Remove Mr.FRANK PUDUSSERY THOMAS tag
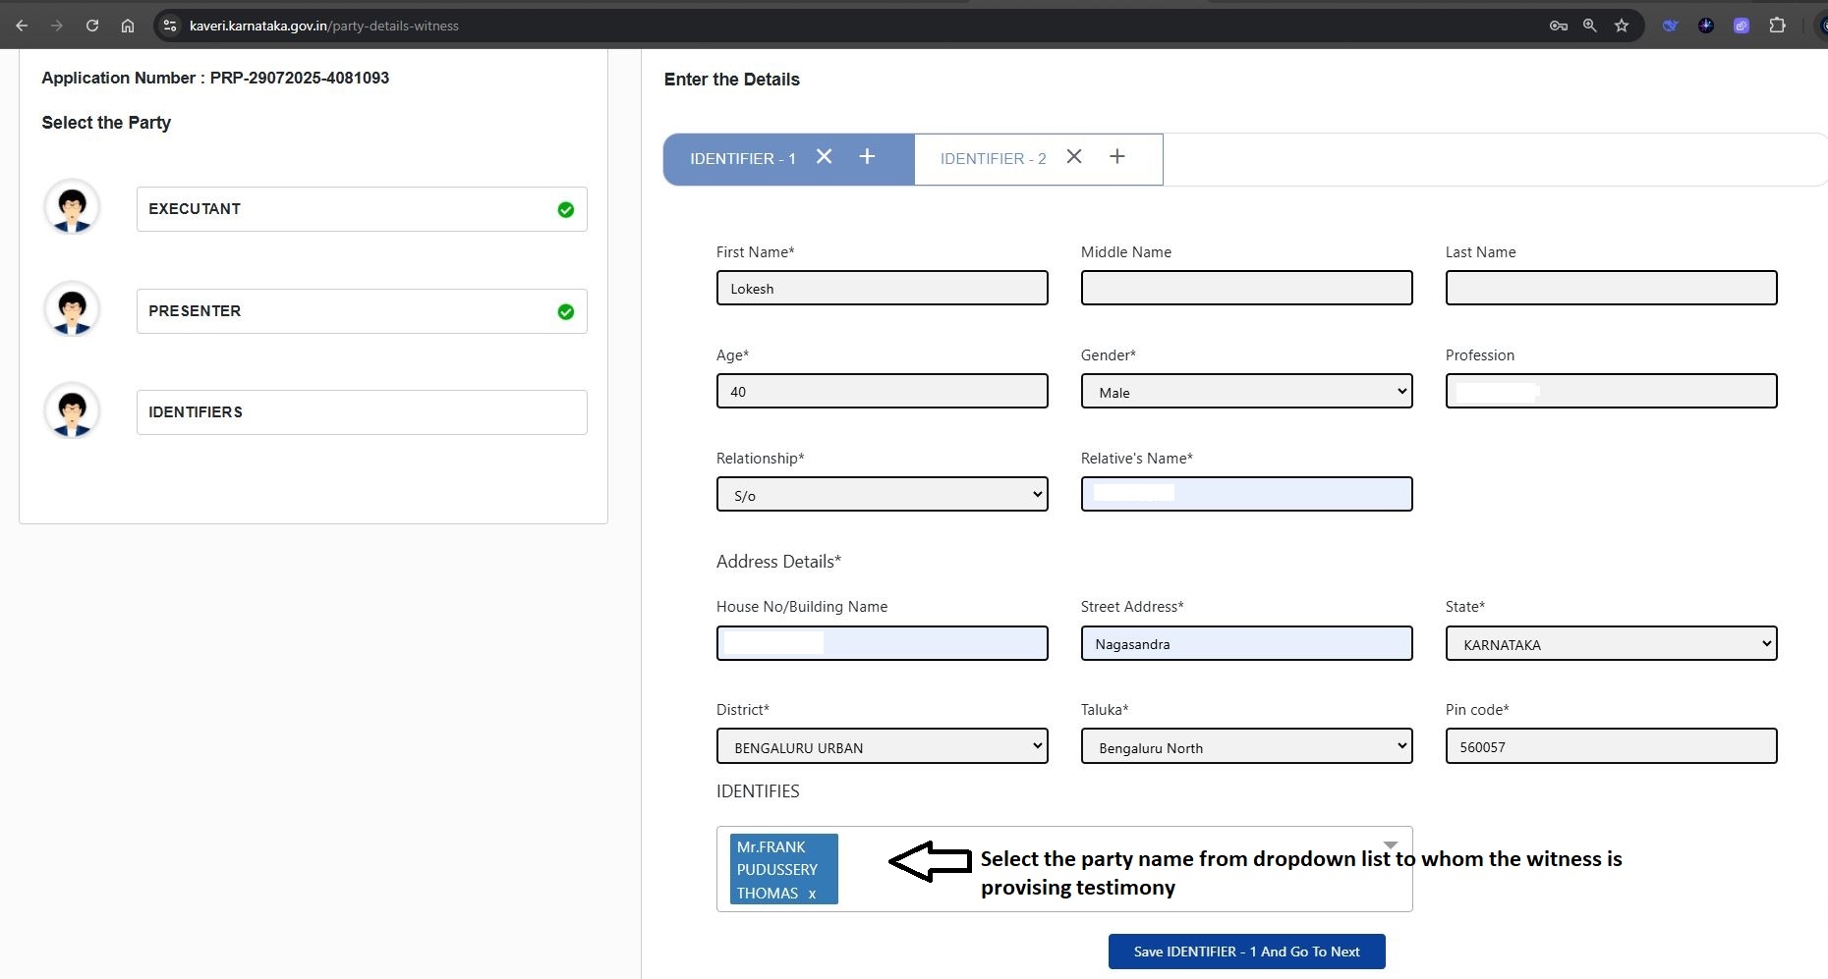 (813, 894)
